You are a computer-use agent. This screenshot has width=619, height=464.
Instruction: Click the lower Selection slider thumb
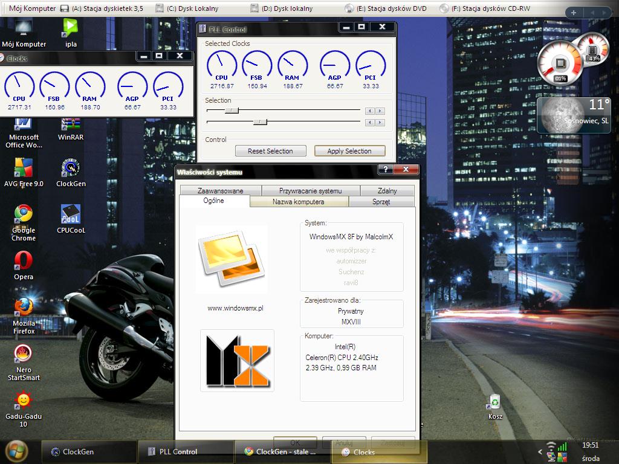click(x=260, y=122)
